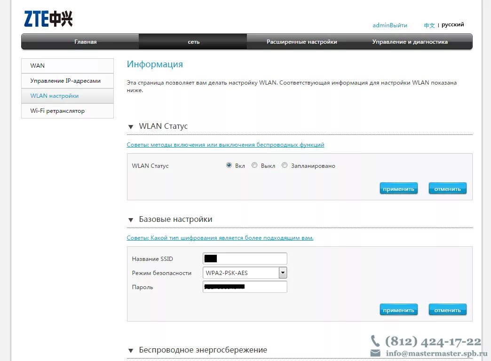Go to the Главная tab

(86, 41)
